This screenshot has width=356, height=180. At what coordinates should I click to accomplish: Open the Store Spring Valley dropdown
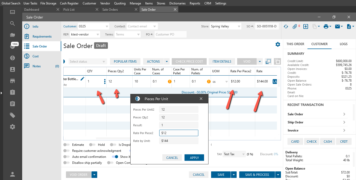click(x=239, y=26)
